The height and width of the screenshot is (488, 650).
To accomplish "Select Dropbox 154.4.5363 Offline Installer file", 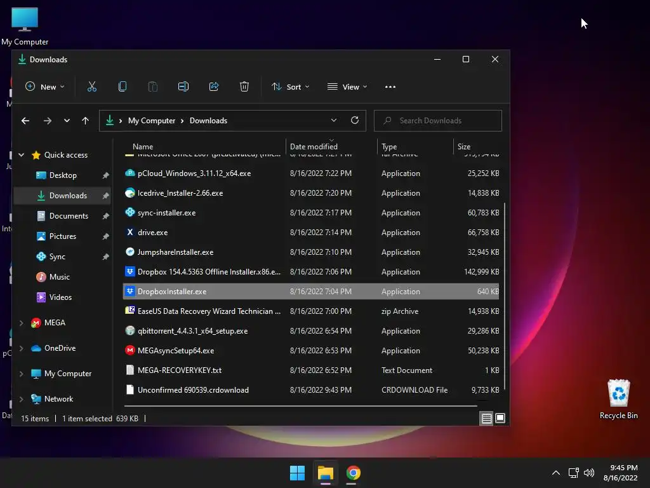I will pos(312,272).
